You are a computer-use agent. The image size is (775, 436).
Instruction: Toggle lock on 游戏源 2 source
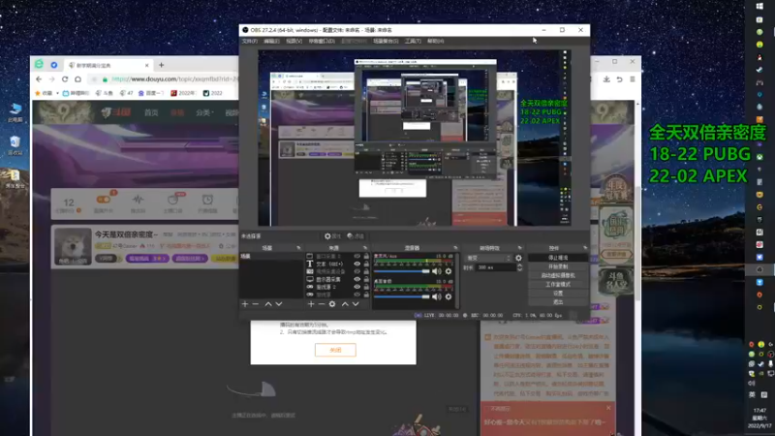[366, 287]
